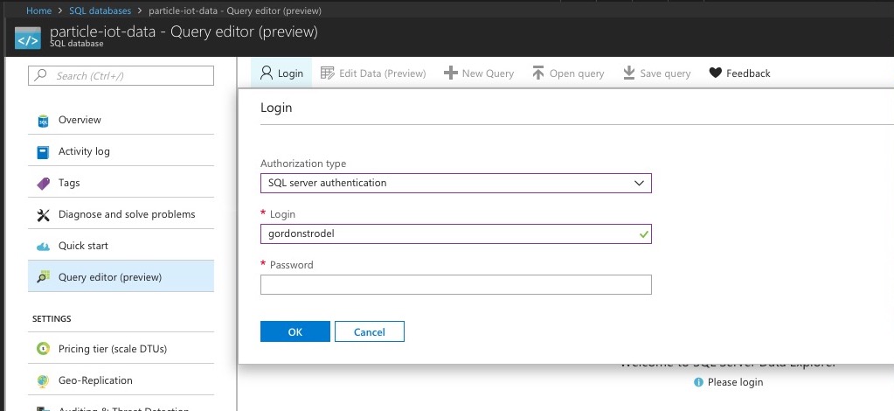Open Pricing tier (scale DTUs) settings

click(121, 348)
